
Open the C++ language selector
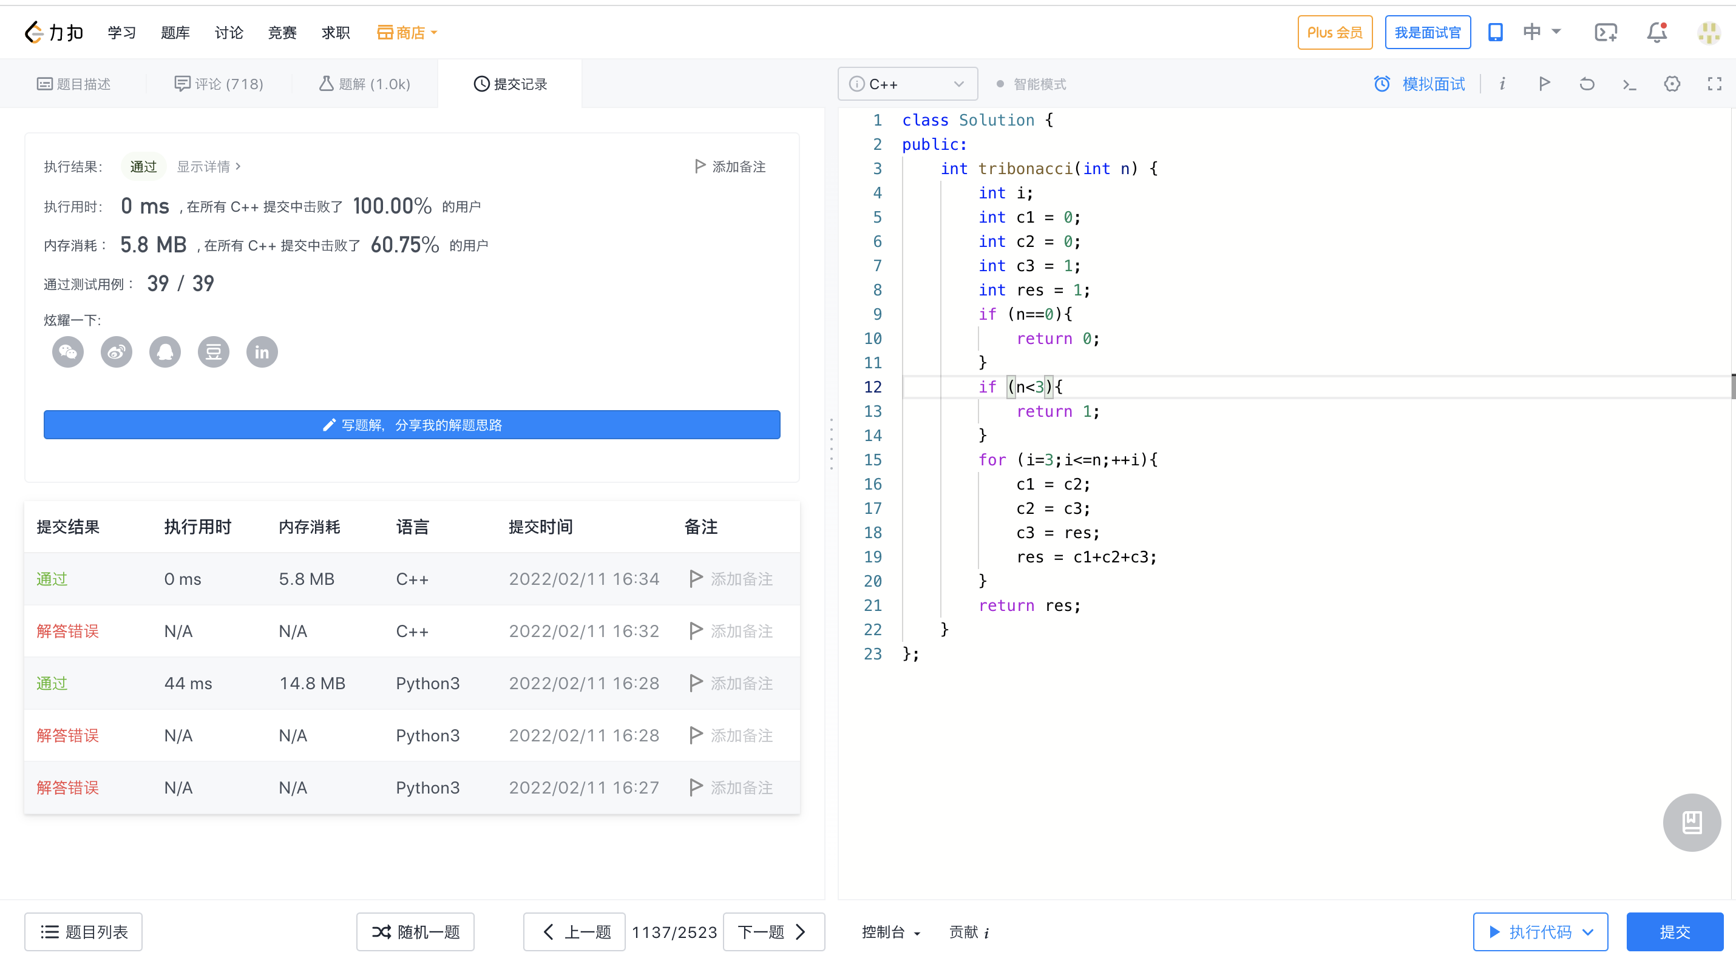tap(907, 84)
